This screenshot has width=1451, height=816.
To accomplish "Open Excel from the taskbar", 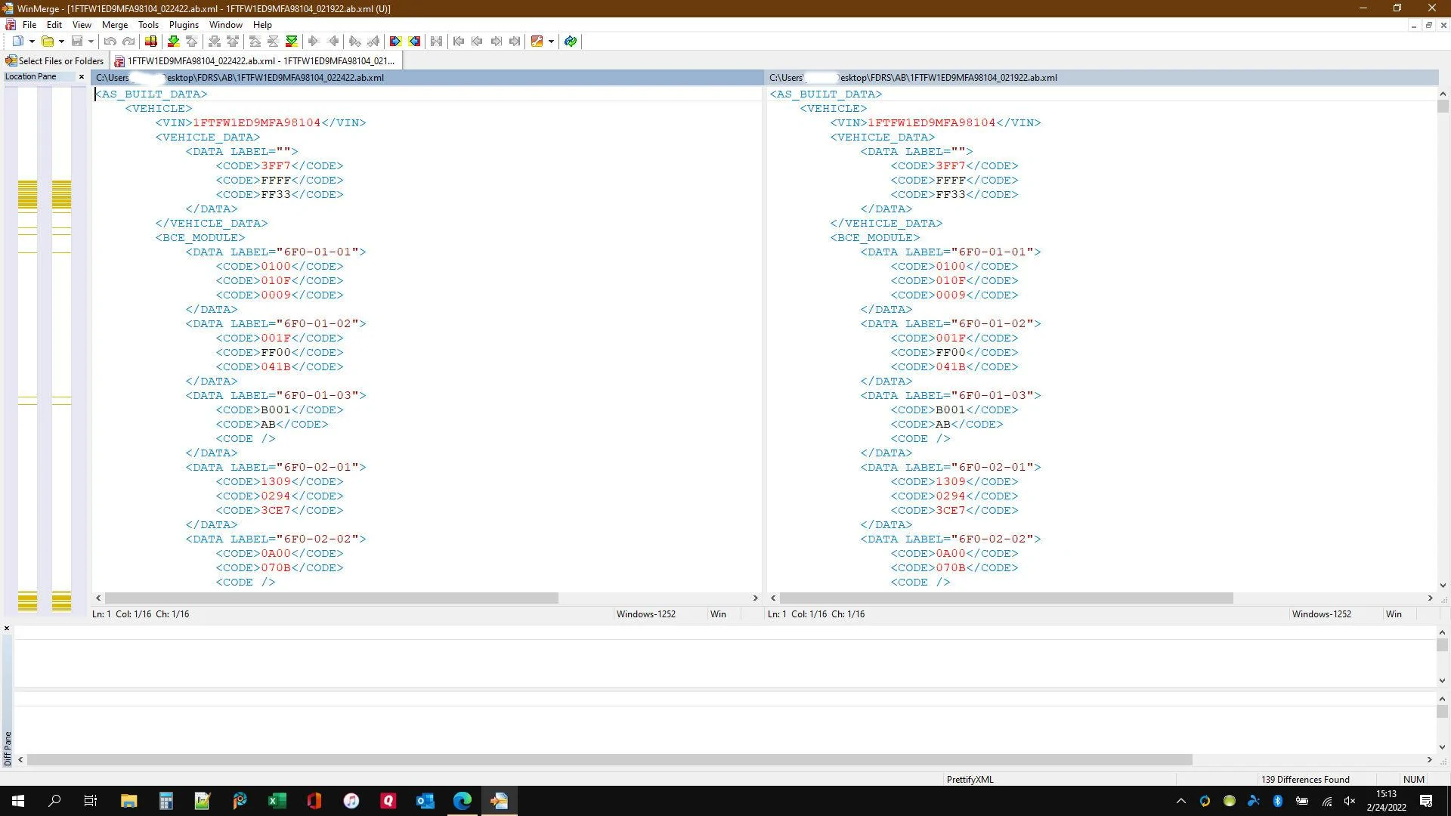I will tap(277, 801).
